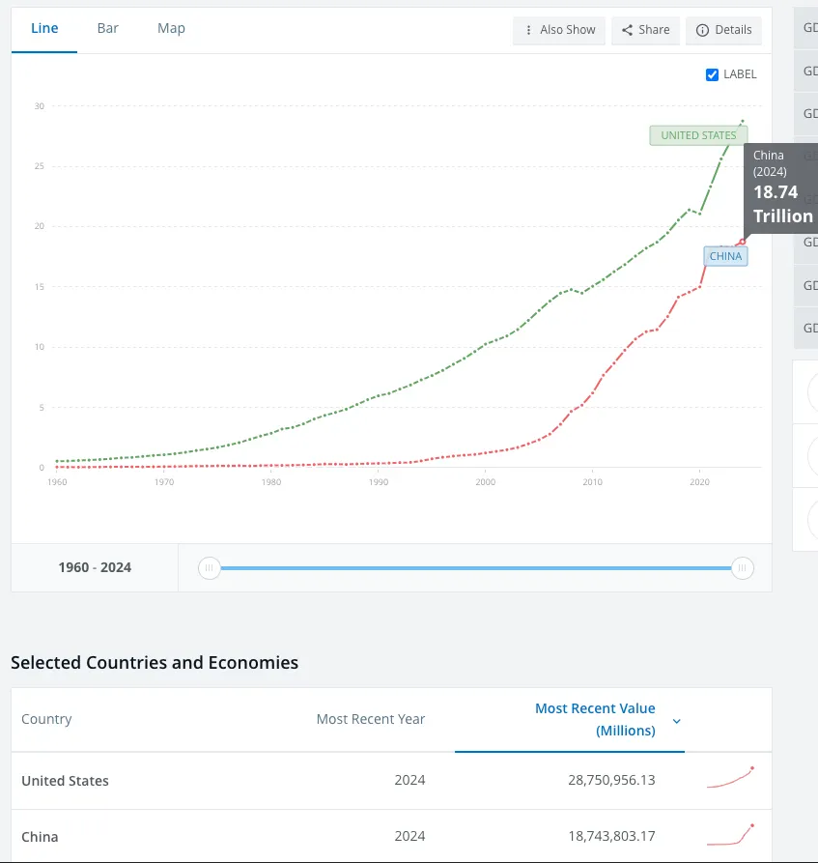Image resolution: width=818 pixels, height=863 pixels.
Task: Click the UNITED STATES series label
Action: (697, 135)
